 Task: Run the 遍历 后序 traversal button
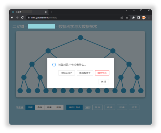click(122, 107)
